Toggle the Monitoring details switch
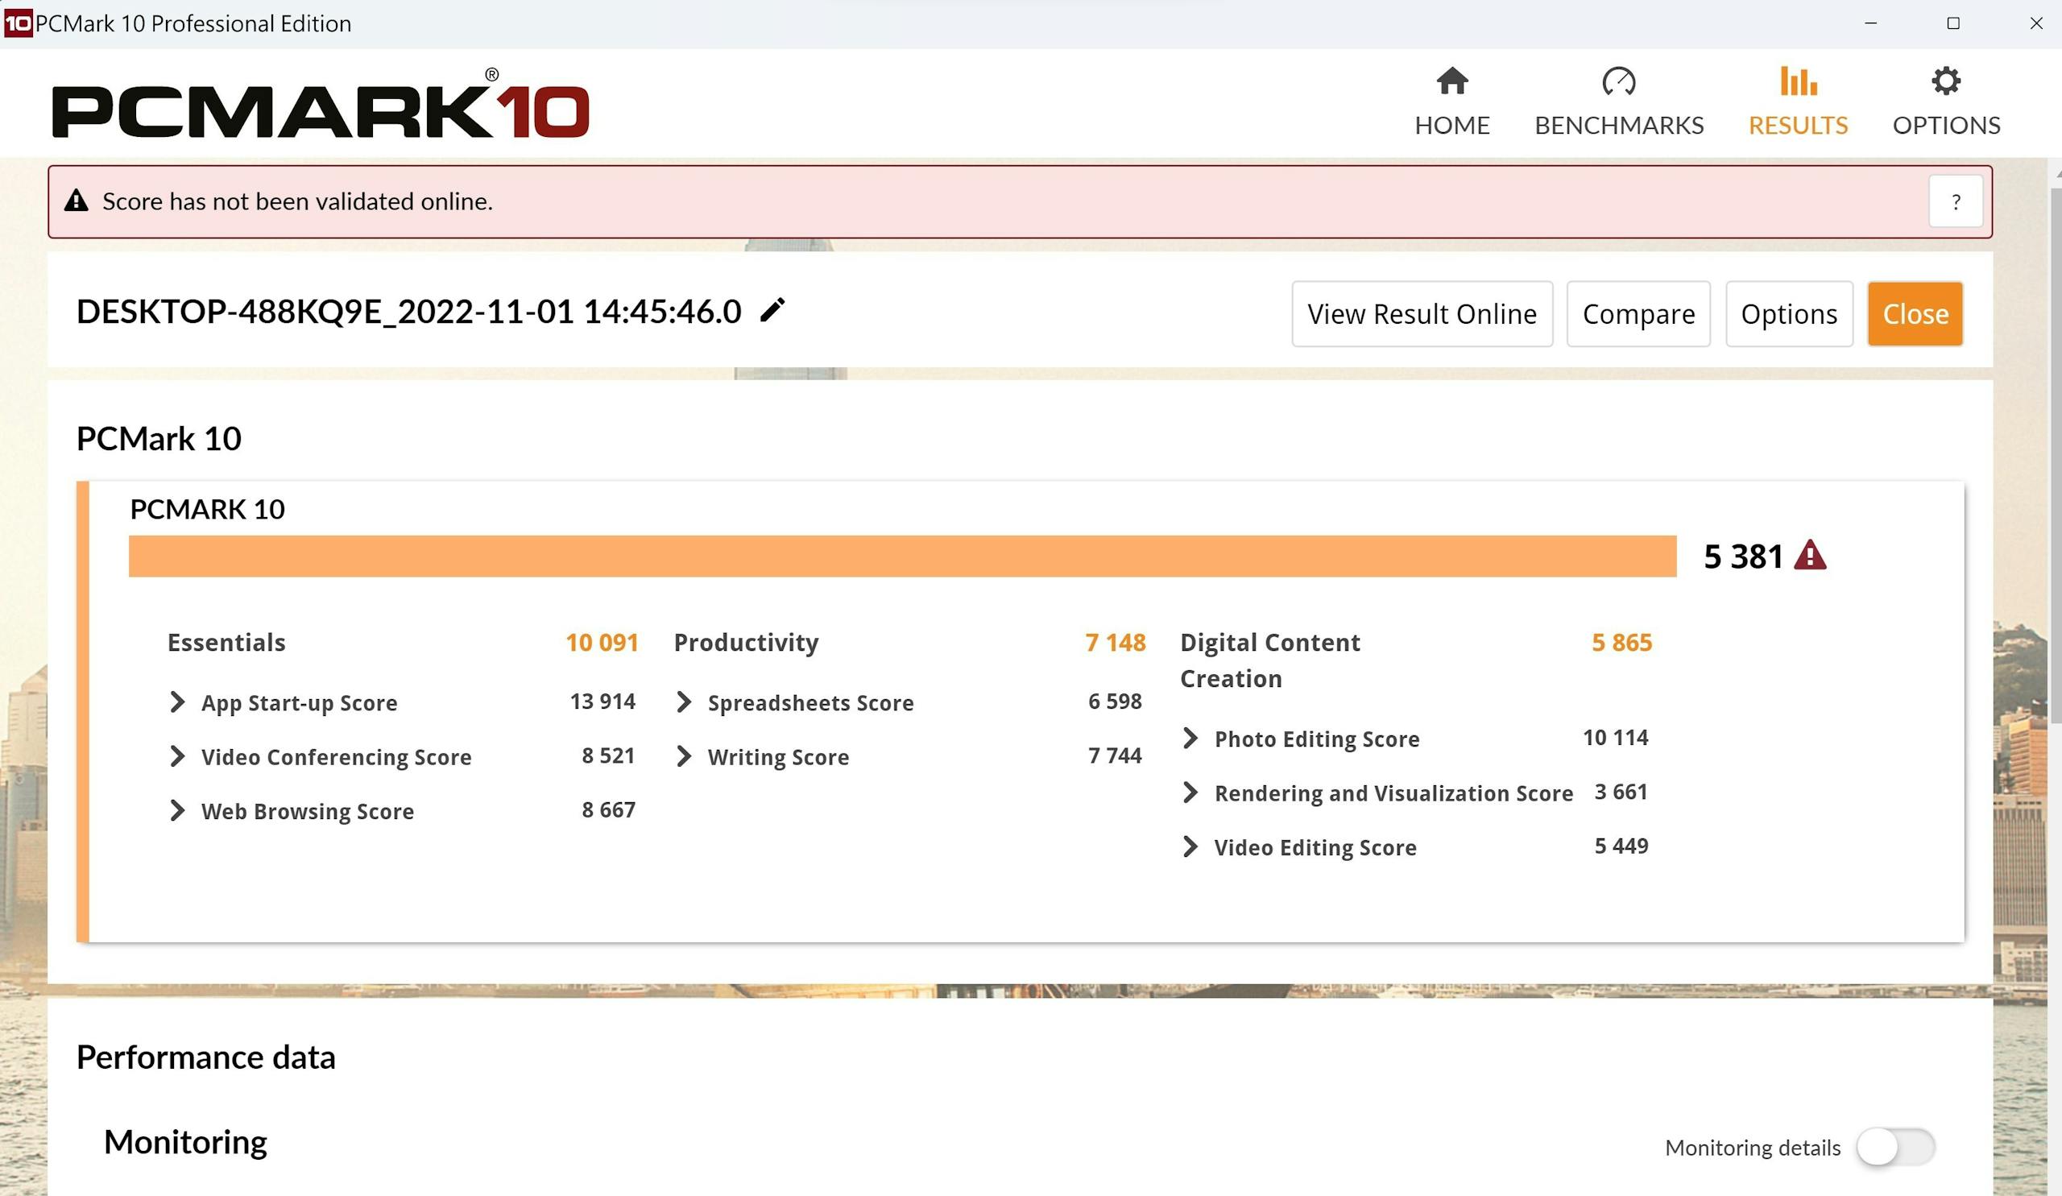This screenshot has width=2062, height=1196. coord(1894,1146)
